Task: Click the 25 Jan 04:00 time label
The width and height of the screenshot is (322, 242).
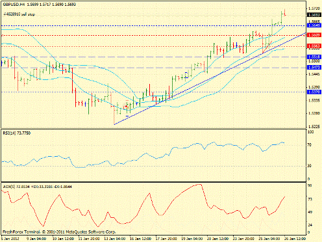Action: click(x=269, y=239)
